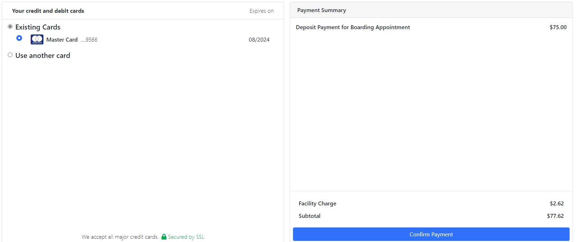Click the Existing Cards label text
This screenshot has width=576, height=242.
coord(38,27)
